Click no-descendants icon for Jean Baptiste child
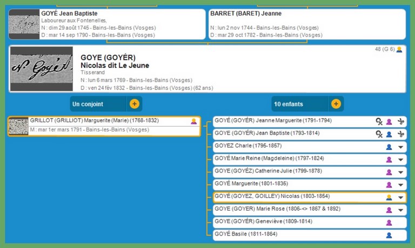415x248 pixels. pos(379,135)
